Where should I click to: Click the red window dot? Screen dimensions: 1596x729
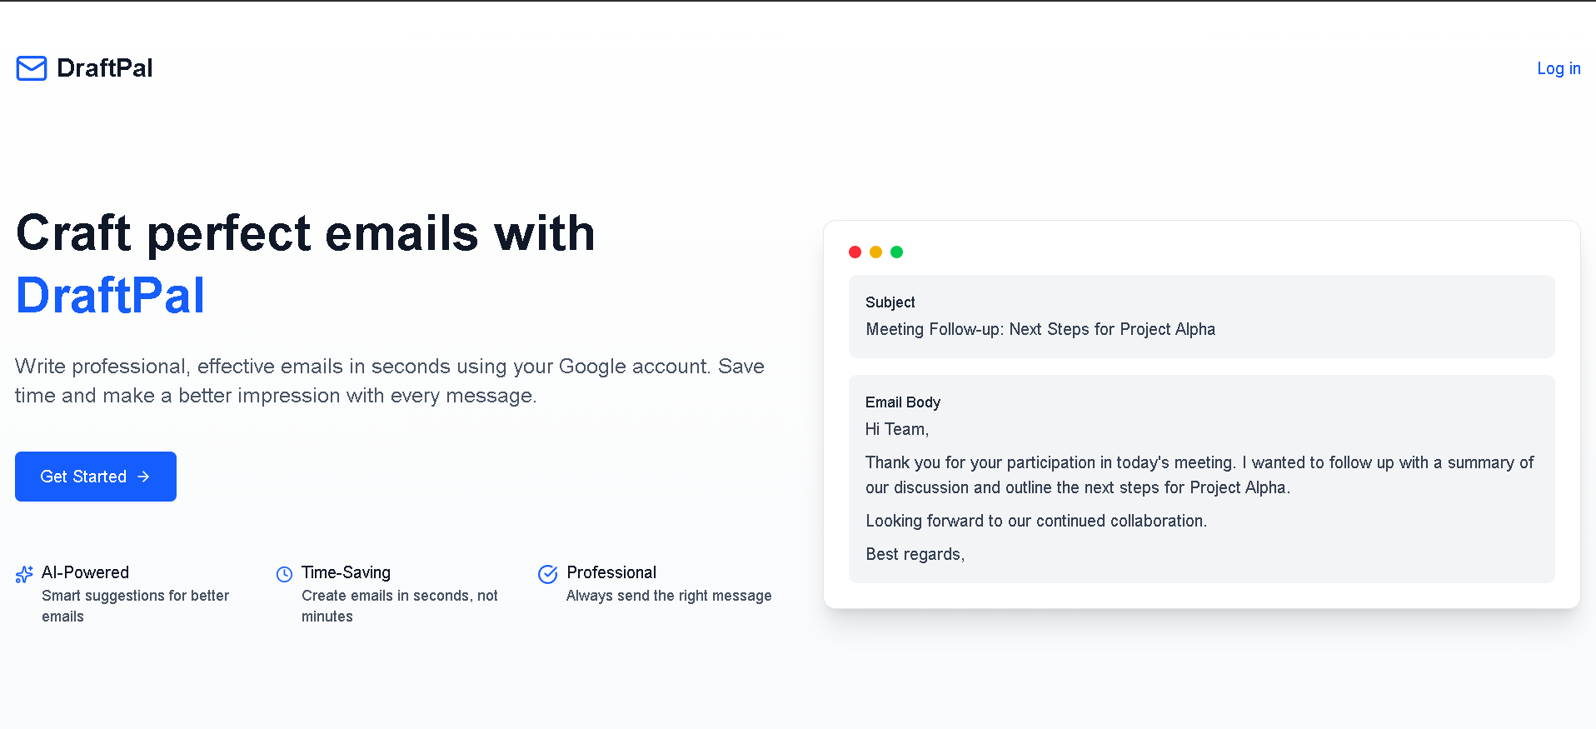coord(855,252)
